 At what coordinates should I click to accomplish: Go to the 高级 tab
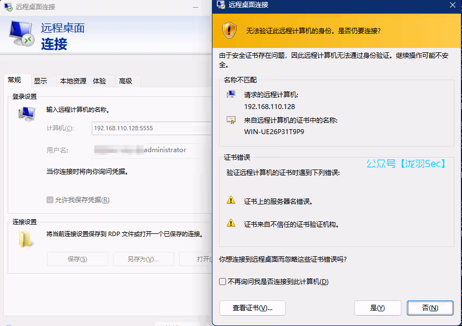126,81
